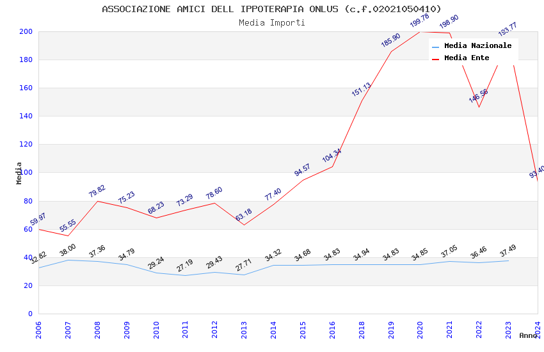Select the 133.77 data label
Image resolution: width=544 pixels, height=352 pixels.
(508, 29)
